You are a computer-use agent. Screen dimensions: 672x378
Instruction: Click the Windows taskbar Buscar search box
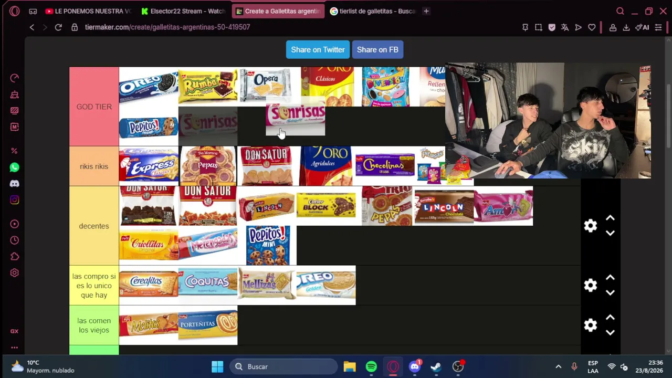coord(284,366)
